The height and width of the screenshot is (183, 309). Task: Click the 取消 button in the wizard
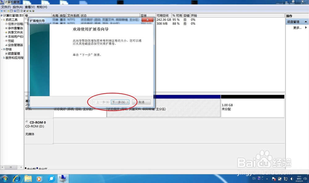pyautogui.click(x=141, y=102)
